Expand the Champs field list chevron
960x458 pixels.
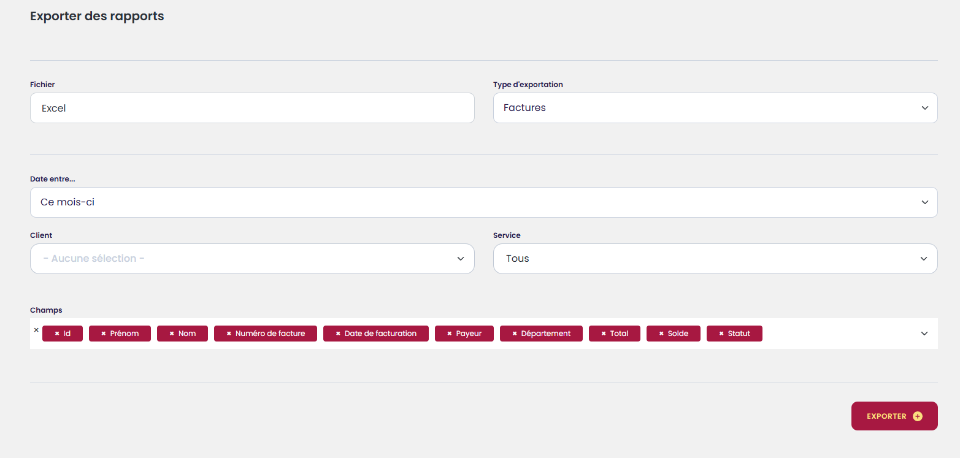click(924, 334)
